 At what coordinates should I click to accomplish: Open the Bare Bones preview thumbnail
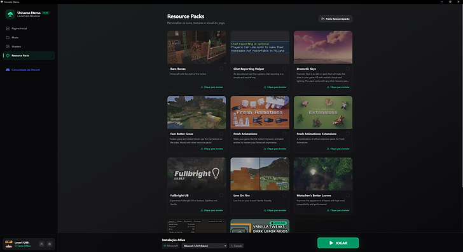click(x=197, y=47)
